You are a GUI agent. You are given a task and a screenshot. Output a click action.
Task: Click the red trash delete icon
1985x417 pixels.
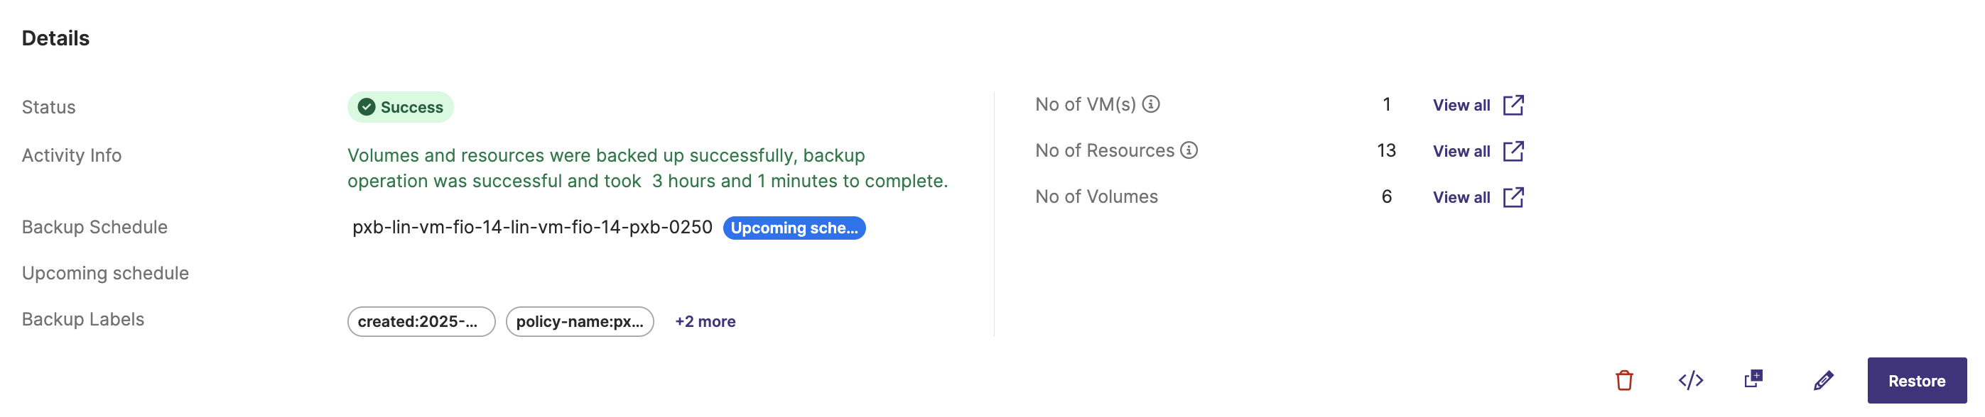click(1623, 380)
